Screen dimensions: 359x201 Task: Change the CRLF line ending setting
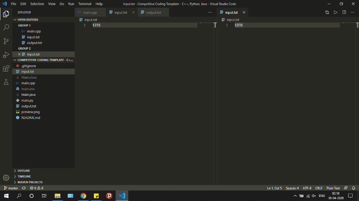point(319,188)
